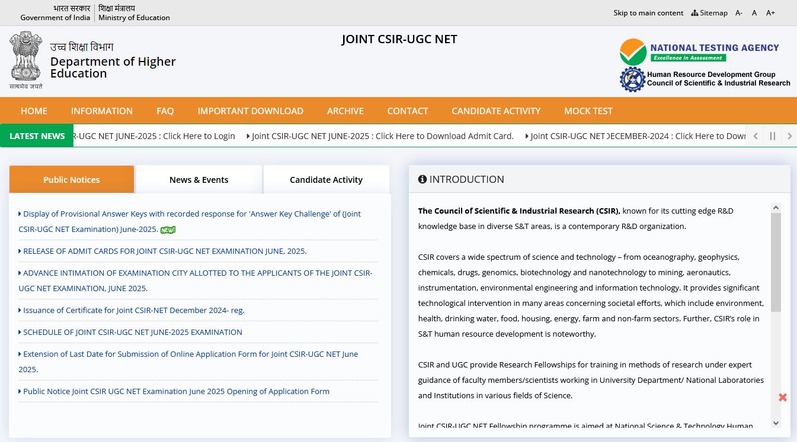Click the NEW badge beside Answer Key notice

[x=168, y=230]
